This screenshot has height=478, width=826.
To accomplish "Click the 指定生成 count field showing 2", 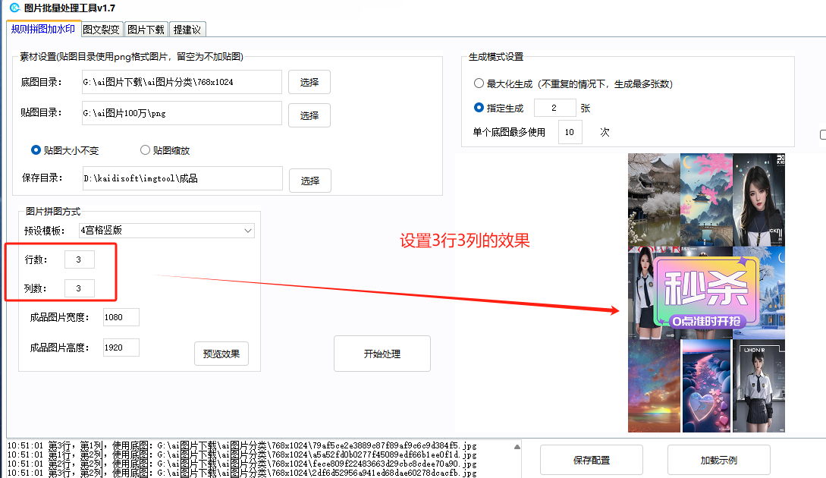I will (554, 108).
